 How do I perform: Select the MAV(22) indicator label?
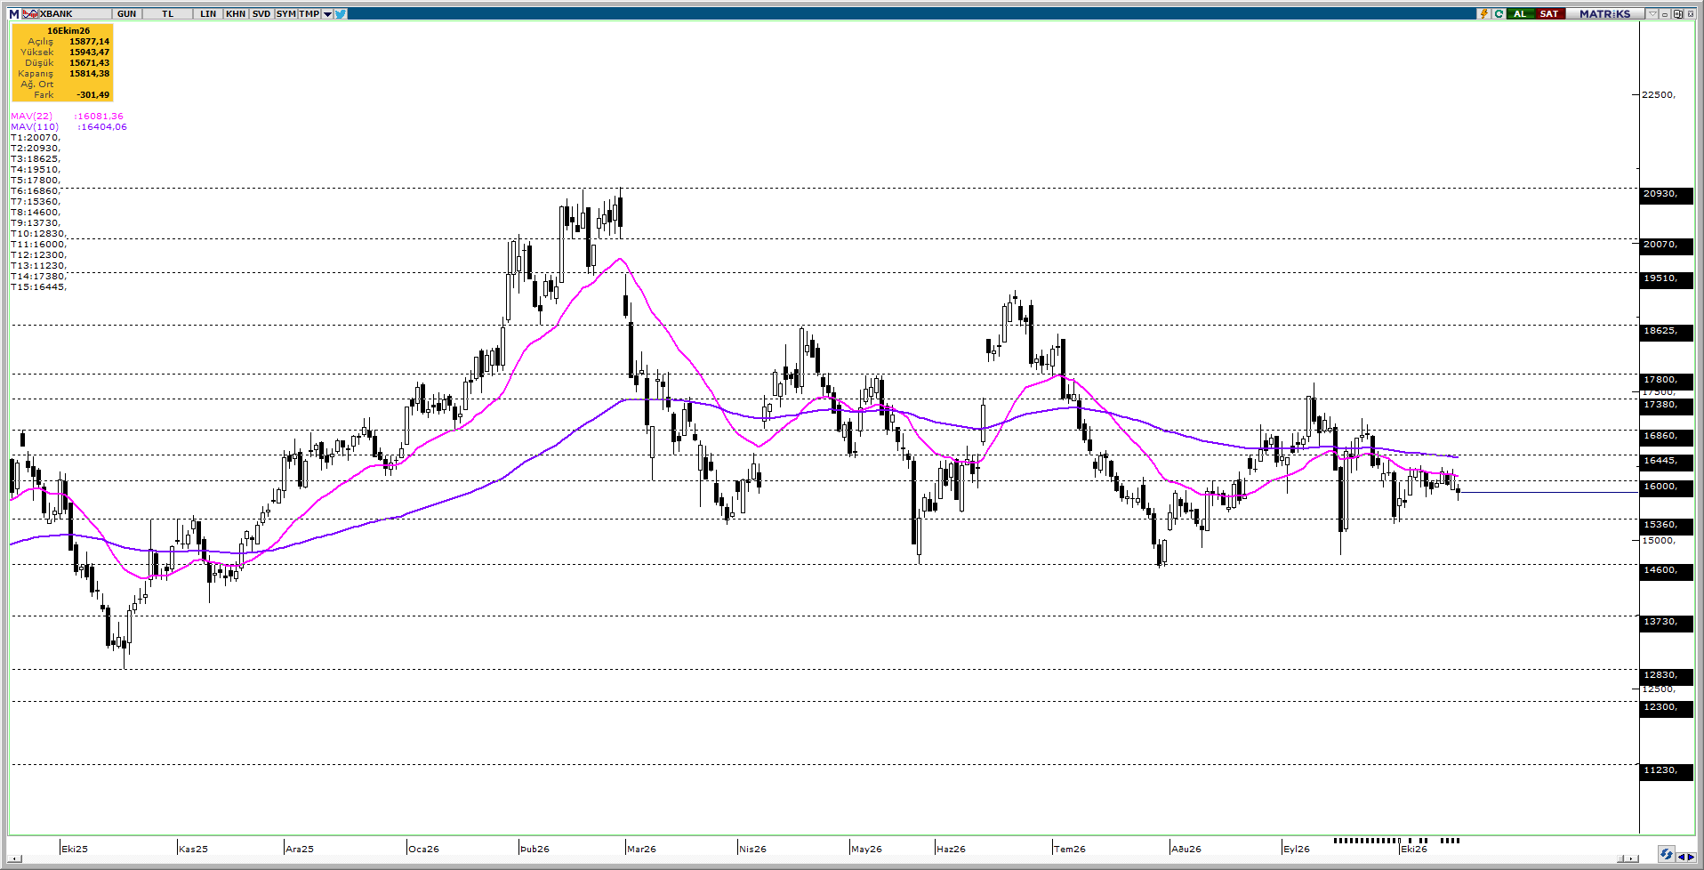[32, 116]
